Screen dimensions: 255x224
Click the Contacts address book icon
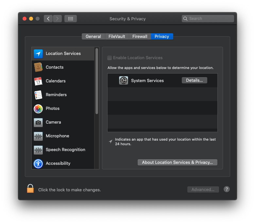coord(38,67)
